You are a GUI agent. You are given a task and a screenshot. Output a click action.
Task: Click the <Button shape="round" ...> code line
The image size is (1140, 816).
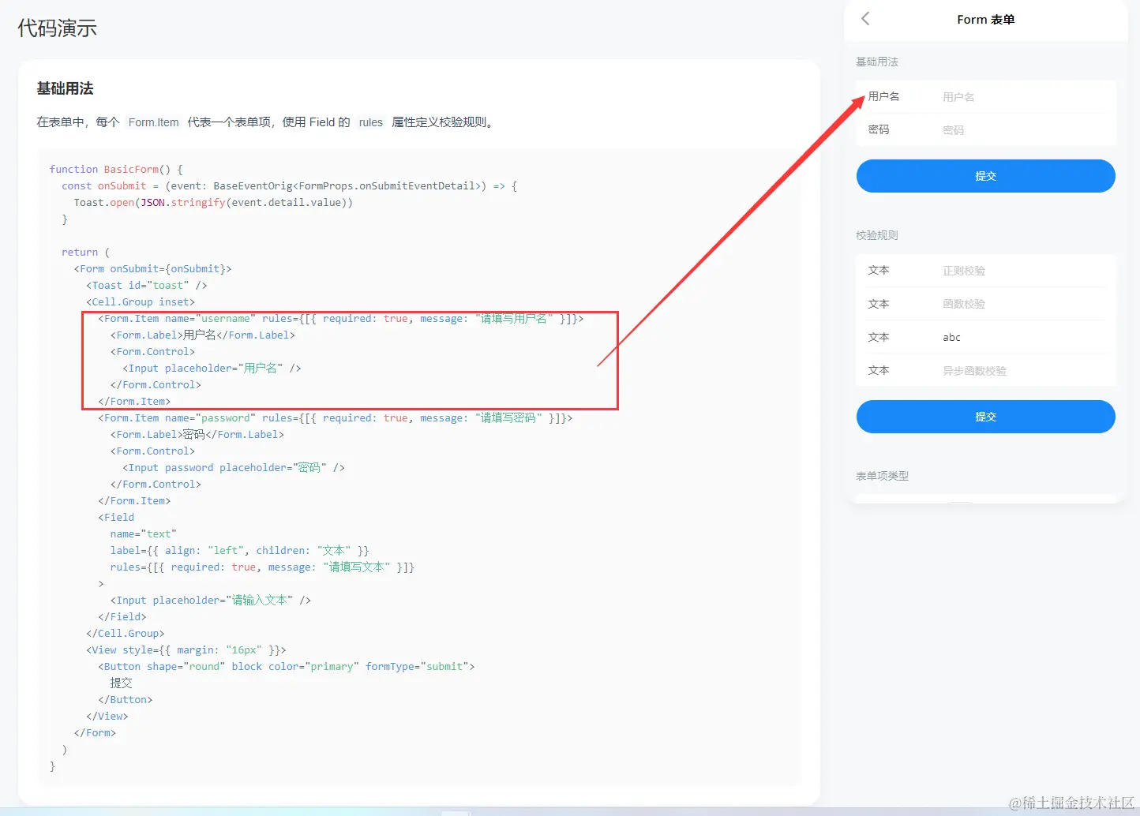tap(287, 666)
